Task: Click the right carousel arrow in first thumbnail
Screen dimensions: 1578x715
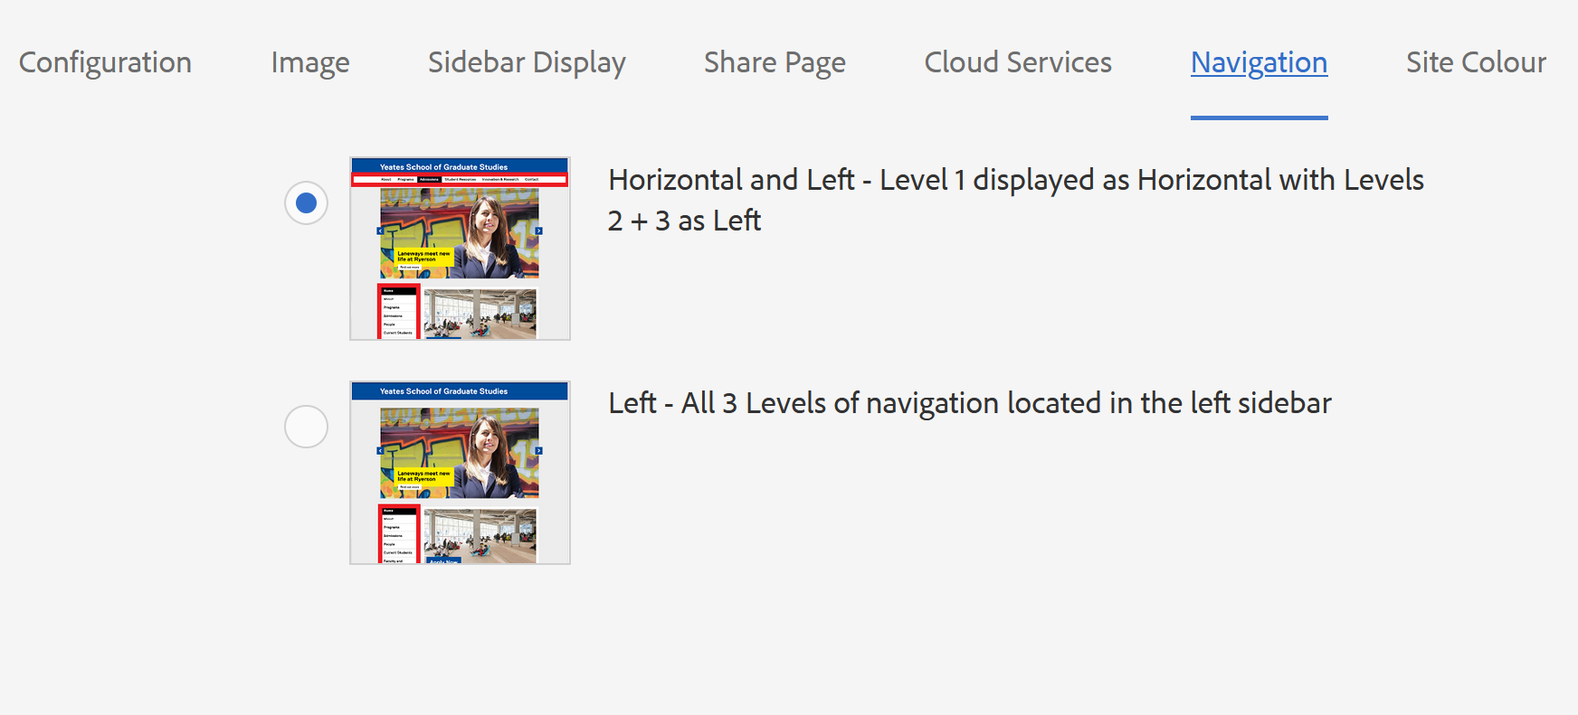Action: [x=538, y=230]
